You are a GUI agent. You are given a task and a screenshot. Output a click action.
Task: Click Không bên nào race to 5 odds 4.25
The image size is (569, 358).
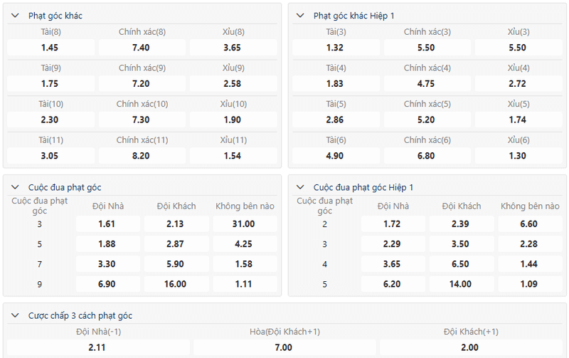tap(243, 244)
